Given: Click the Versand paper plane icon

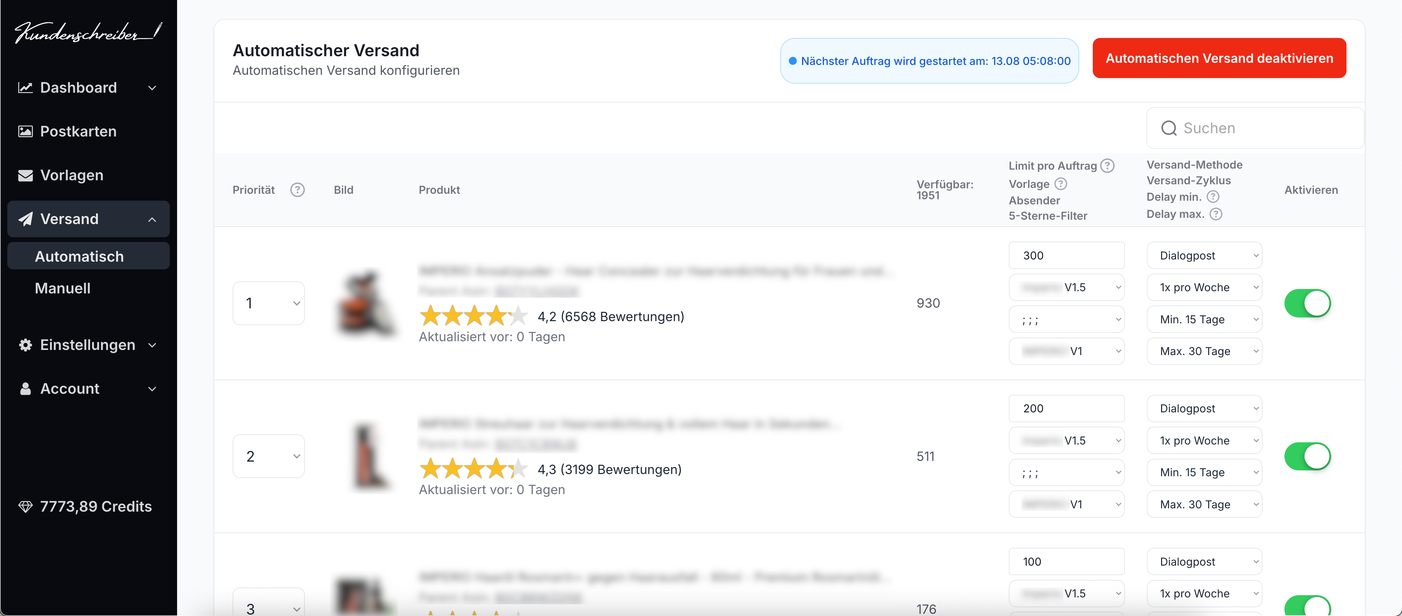Looking at the screenshot, I should [x=25, y=219].
